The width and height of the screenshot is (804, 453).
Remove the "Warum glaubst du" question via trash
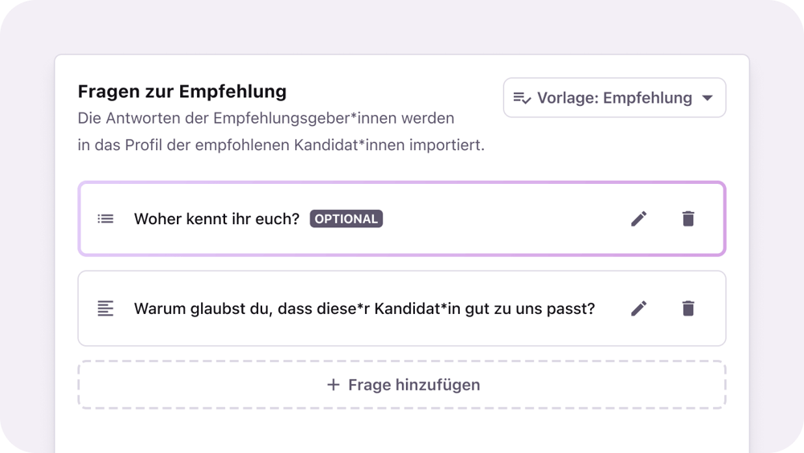tap(688, 308)
